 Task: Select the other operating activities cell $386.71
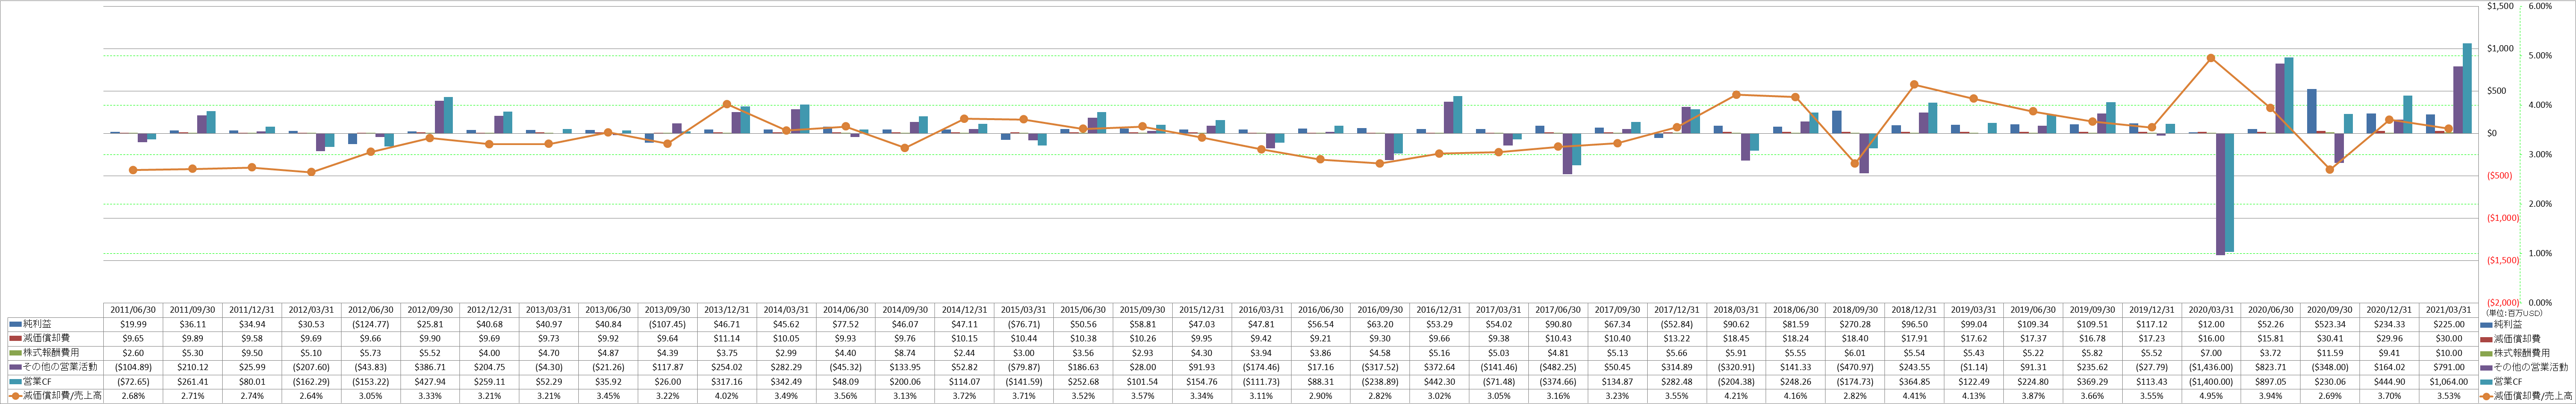click(430, 367)
